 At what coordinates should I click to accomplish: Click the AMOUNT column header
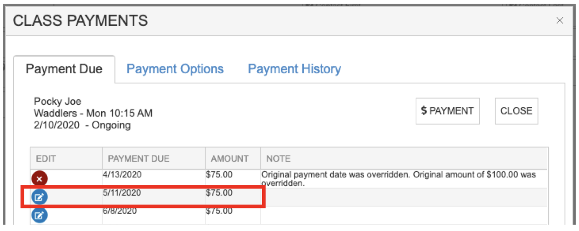(230, 158)
